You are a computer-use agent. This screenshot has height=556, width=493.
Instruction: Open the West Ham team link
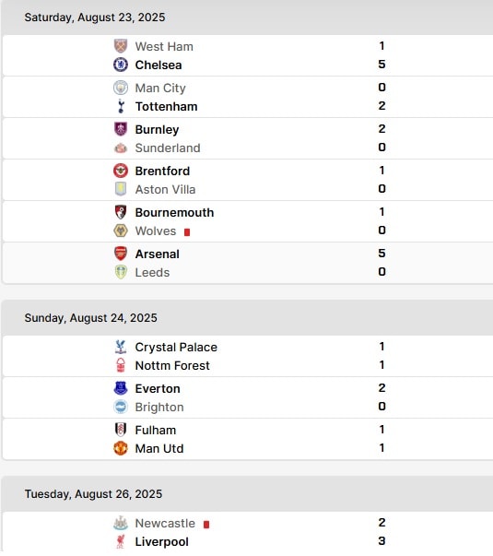[x=164, y=46]
